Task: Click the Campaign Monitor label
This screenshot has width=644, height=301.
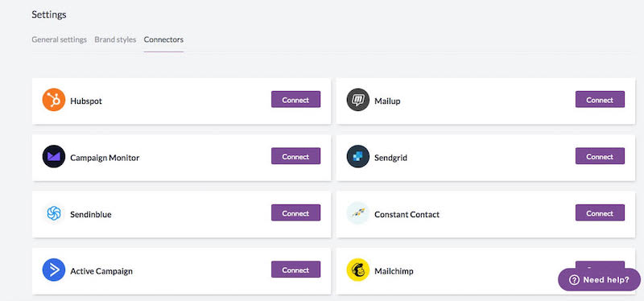Action: [105, 158]
